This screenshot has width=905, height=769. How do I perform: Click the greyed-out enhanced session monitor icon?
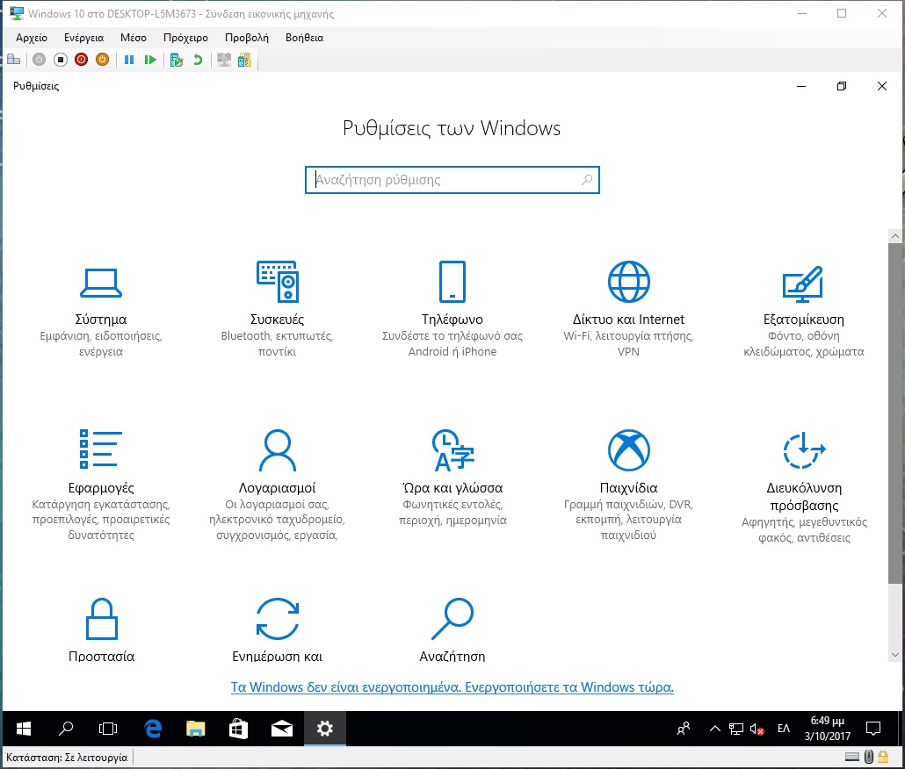(x=224, y=60)
